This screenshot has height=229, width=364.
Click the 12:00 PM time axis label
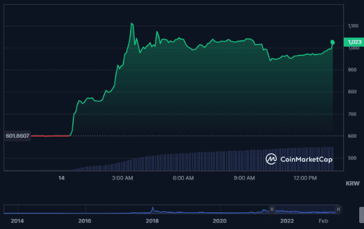pos(305,178)
